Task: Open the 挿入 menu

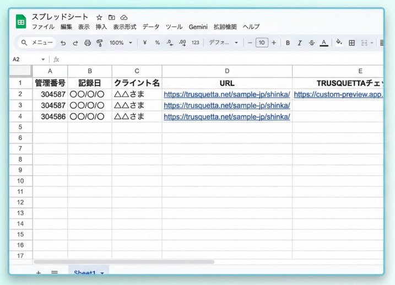Action: (101, 27)
